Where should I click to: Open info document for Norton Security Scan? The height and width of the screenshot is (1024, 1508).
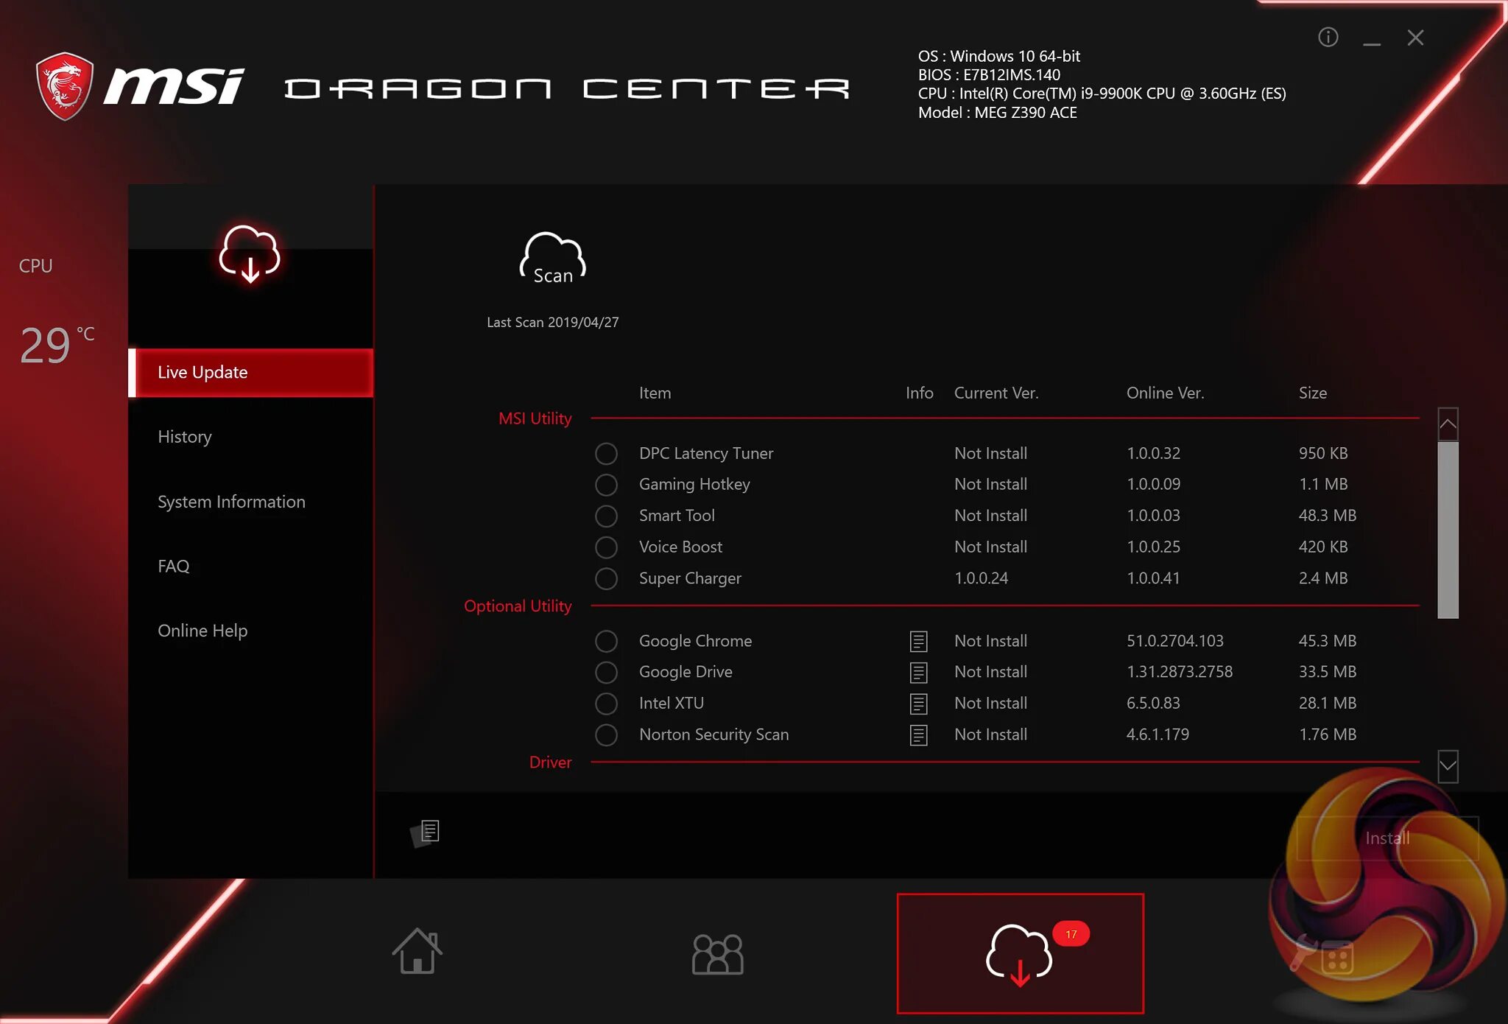(x=918, y=734)
